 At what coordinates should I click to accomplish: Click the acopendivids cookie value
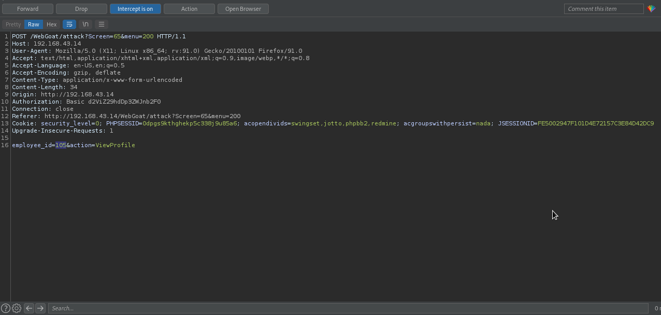[343, 123]
